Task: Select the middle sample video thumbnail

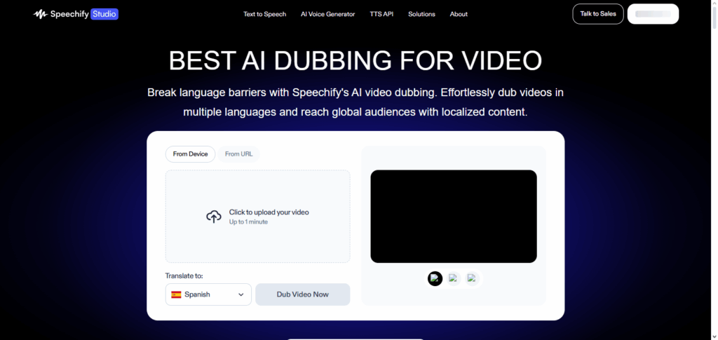Action: click(454, 278)
